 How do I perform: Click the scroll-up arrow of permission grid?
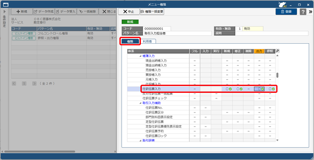click(277, 56)
